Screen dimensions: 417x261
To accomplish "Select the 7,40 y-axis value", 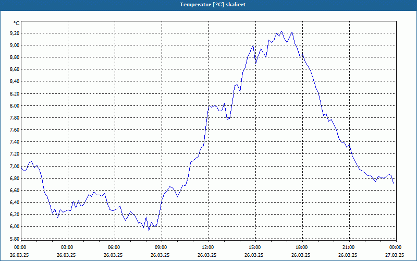I will pyautogui.click(x=15, y=141).
